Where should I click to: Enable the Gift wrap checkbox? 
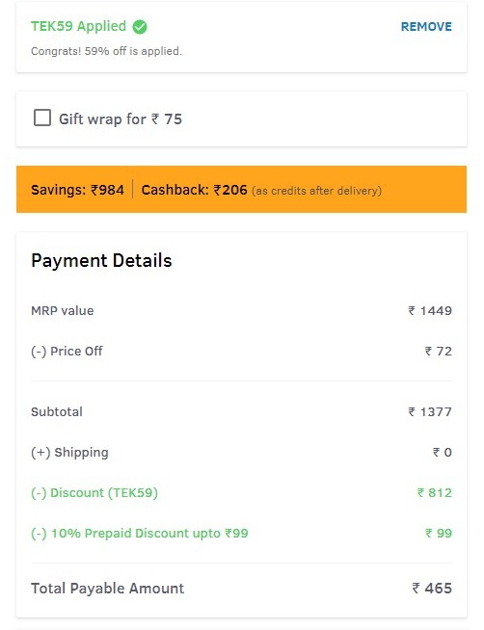[x=42, y=118]
